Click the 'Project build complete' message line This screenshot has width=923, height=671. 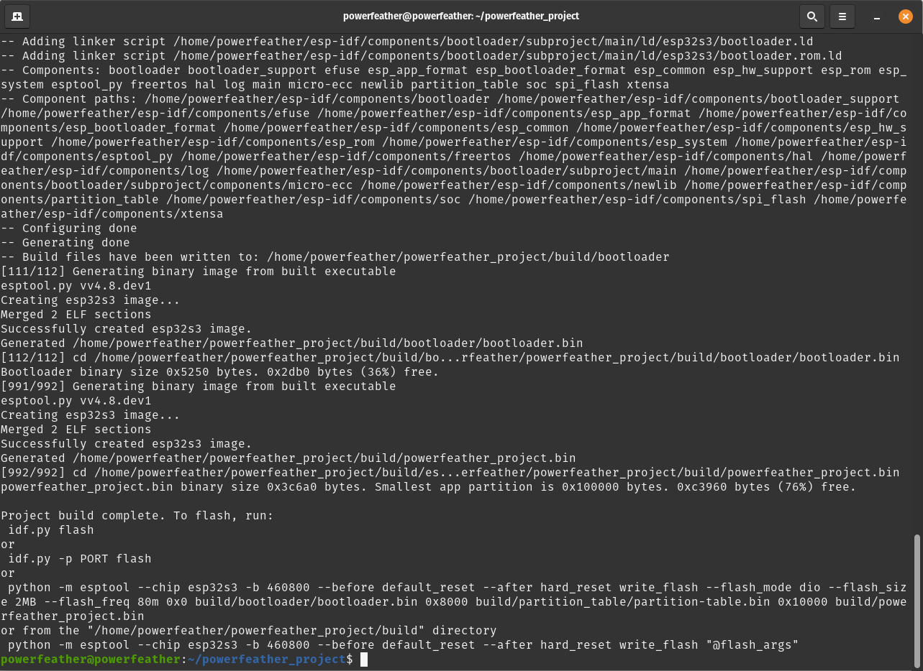pyautogui.click(x=137, y=515)
